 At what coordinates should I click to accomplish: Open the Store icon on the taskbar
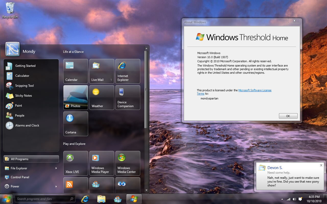pyautogui.click(x=118, y=199)
